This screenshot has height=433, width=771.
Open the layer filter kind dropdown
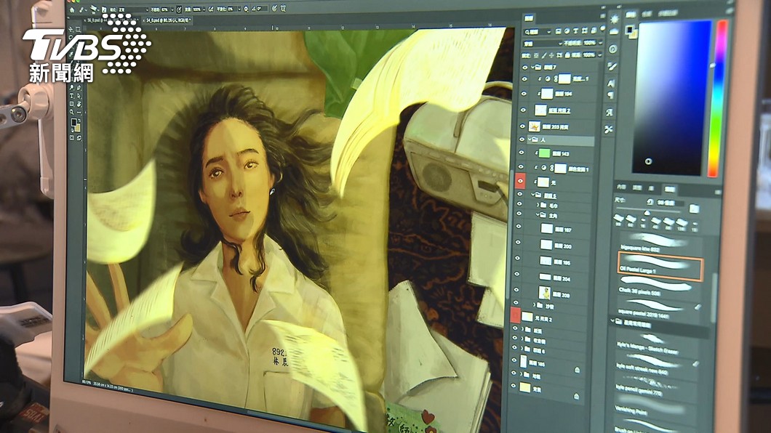[x=537, y=31]
